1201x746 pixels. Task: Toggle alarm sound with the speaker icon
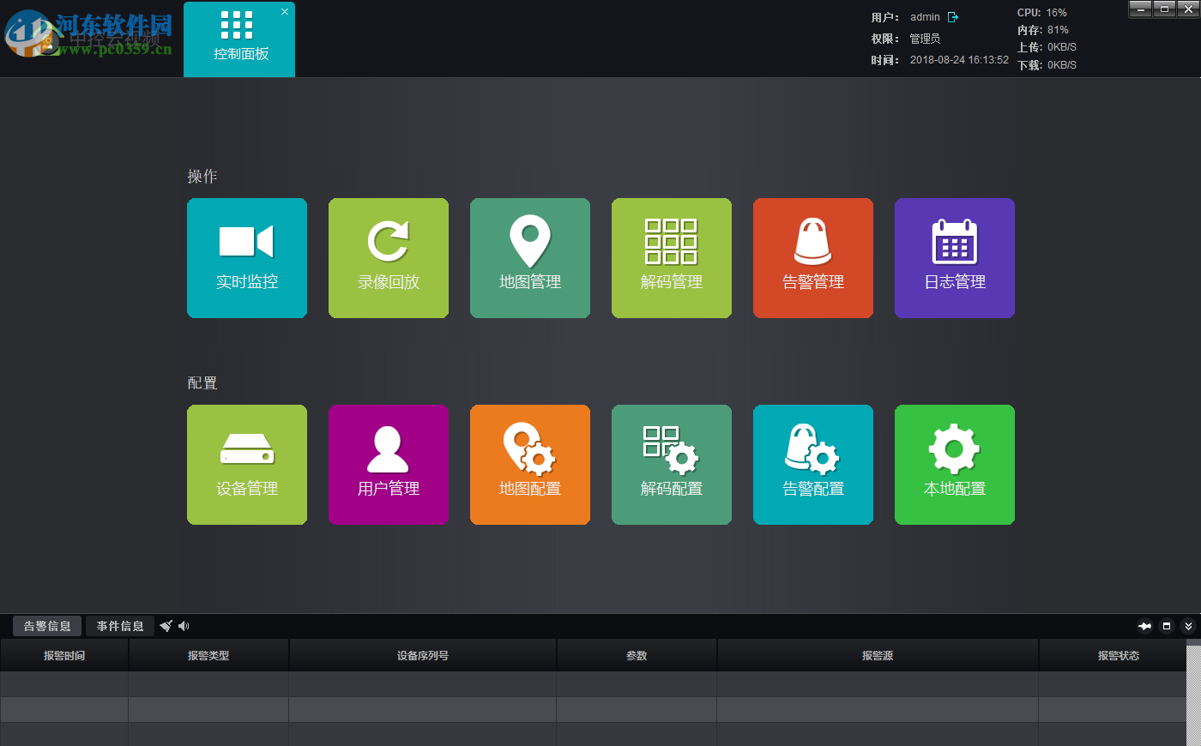click(184, 626)
